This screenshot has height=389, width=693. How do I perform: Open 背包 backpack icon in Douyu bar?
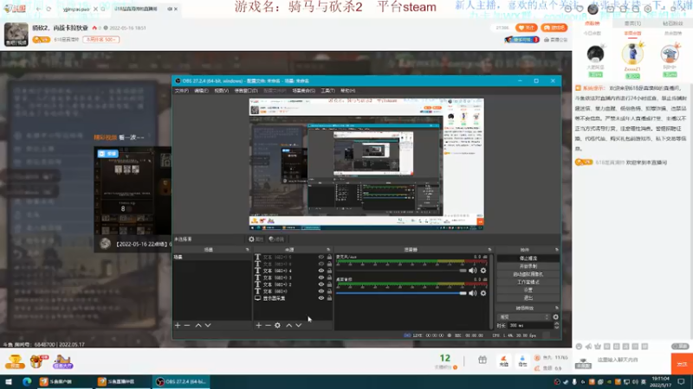[522, 360]
